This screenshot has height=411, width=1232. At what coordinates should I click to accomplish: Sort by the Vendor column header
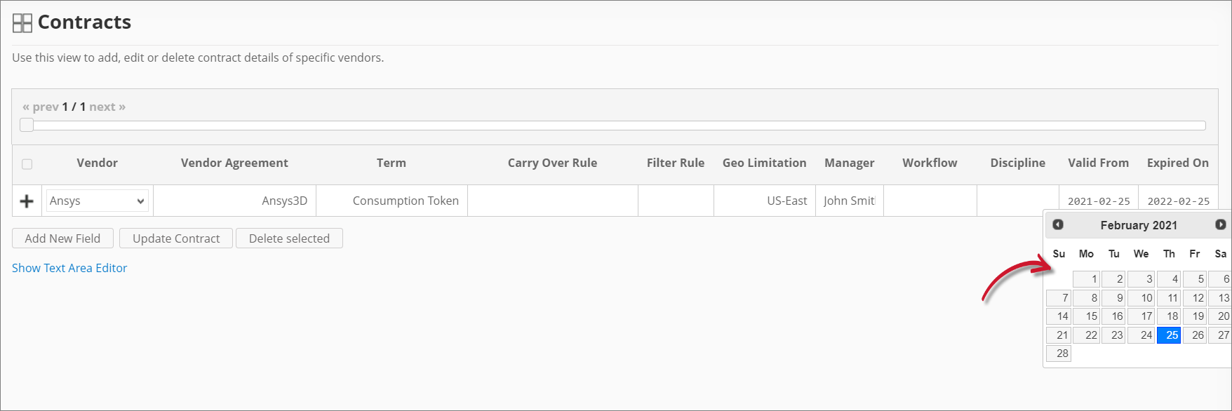[97, 163]
